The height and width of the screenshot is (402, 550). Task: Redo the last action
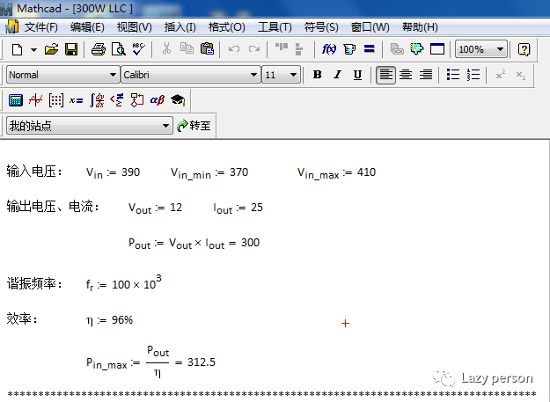254,48
